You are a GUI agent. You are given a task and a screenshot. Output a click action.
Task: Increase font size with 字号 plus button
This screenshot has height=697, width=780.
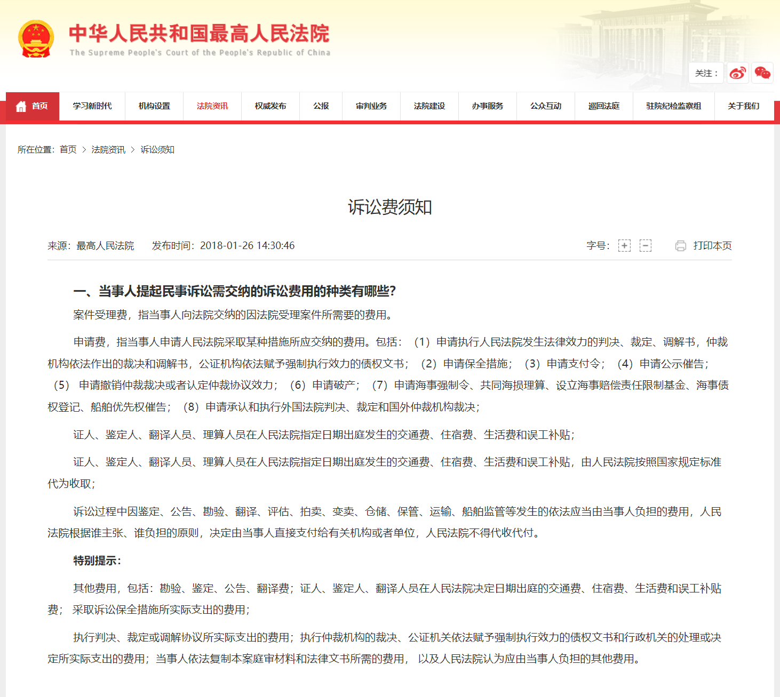pos(624,246)
